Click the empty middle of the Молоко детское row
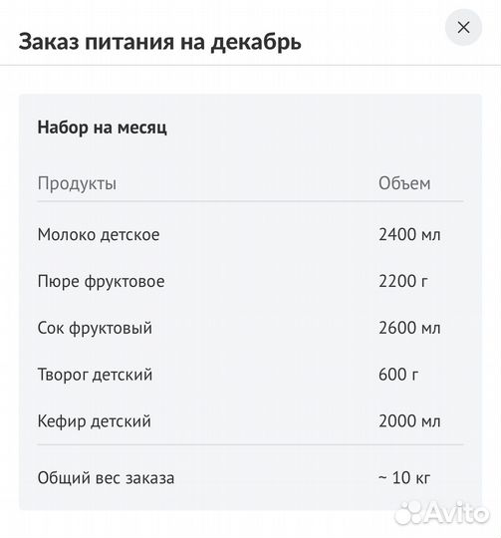Viewport: 501px width, 538px height. [x=268, y=235]
